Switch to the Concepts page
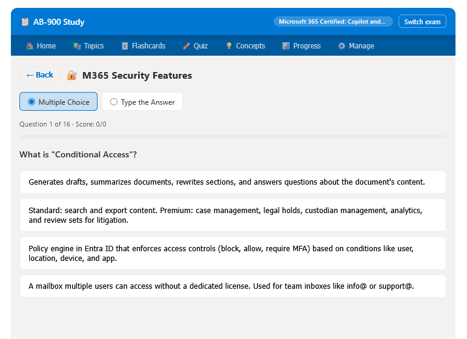 click(246, 46)
